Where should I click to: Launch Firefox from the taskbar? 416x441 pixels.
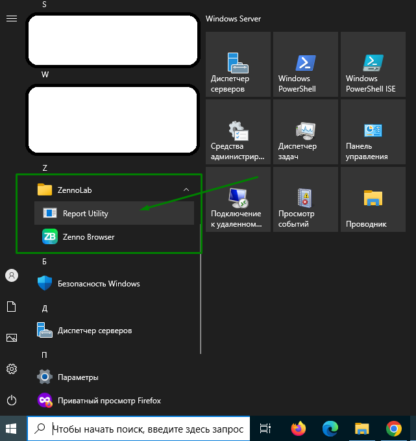(299, 429)
